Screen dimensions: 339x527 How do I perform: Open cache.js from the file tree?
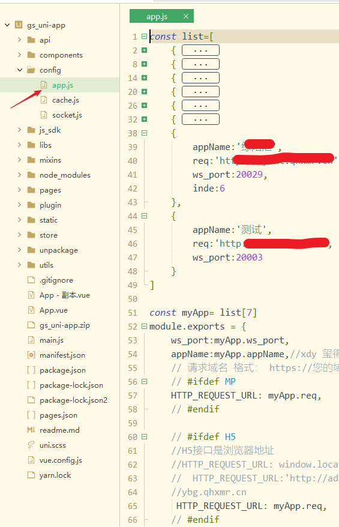point(65,100)
